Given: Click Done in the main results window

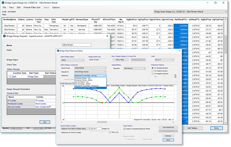Looking at the screenshot, I should tap(216, 128).
